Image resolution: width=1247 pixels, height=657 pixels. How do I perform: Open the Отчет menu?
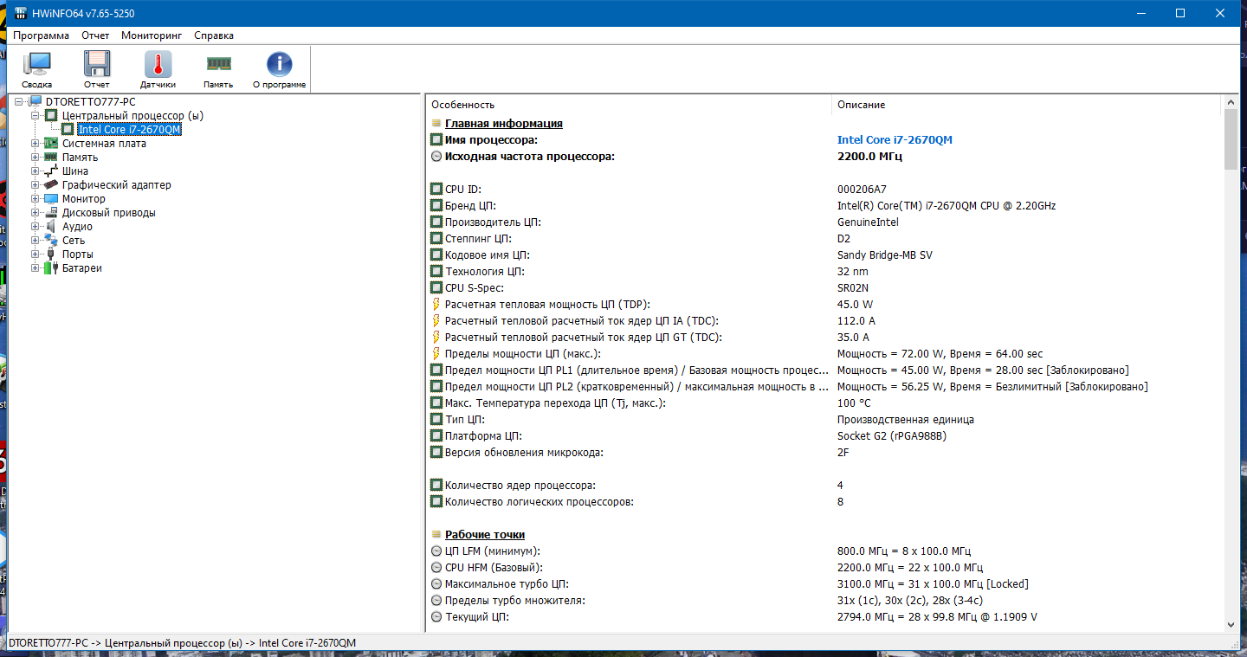click(96, 35)
